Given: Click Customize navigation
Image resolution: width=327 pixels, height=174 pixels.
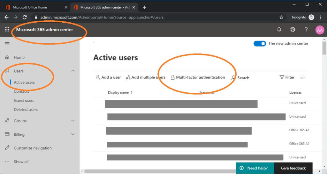Looking at the screenshot, I should [x=33, y=148].
